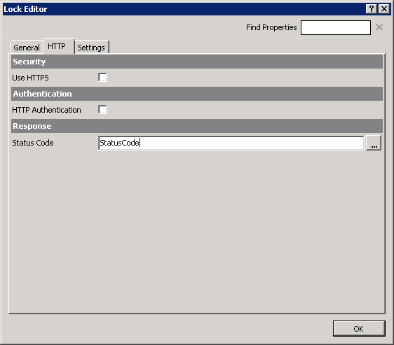Screen dimensions: 394x345
Task: Click the Response section header
Action: [197, 126]
